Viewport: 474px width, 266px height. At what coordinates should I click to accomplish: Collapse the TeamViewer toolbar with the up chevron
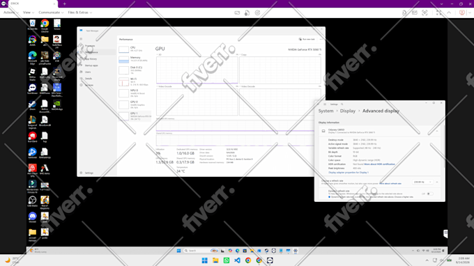tap(449, 13)
